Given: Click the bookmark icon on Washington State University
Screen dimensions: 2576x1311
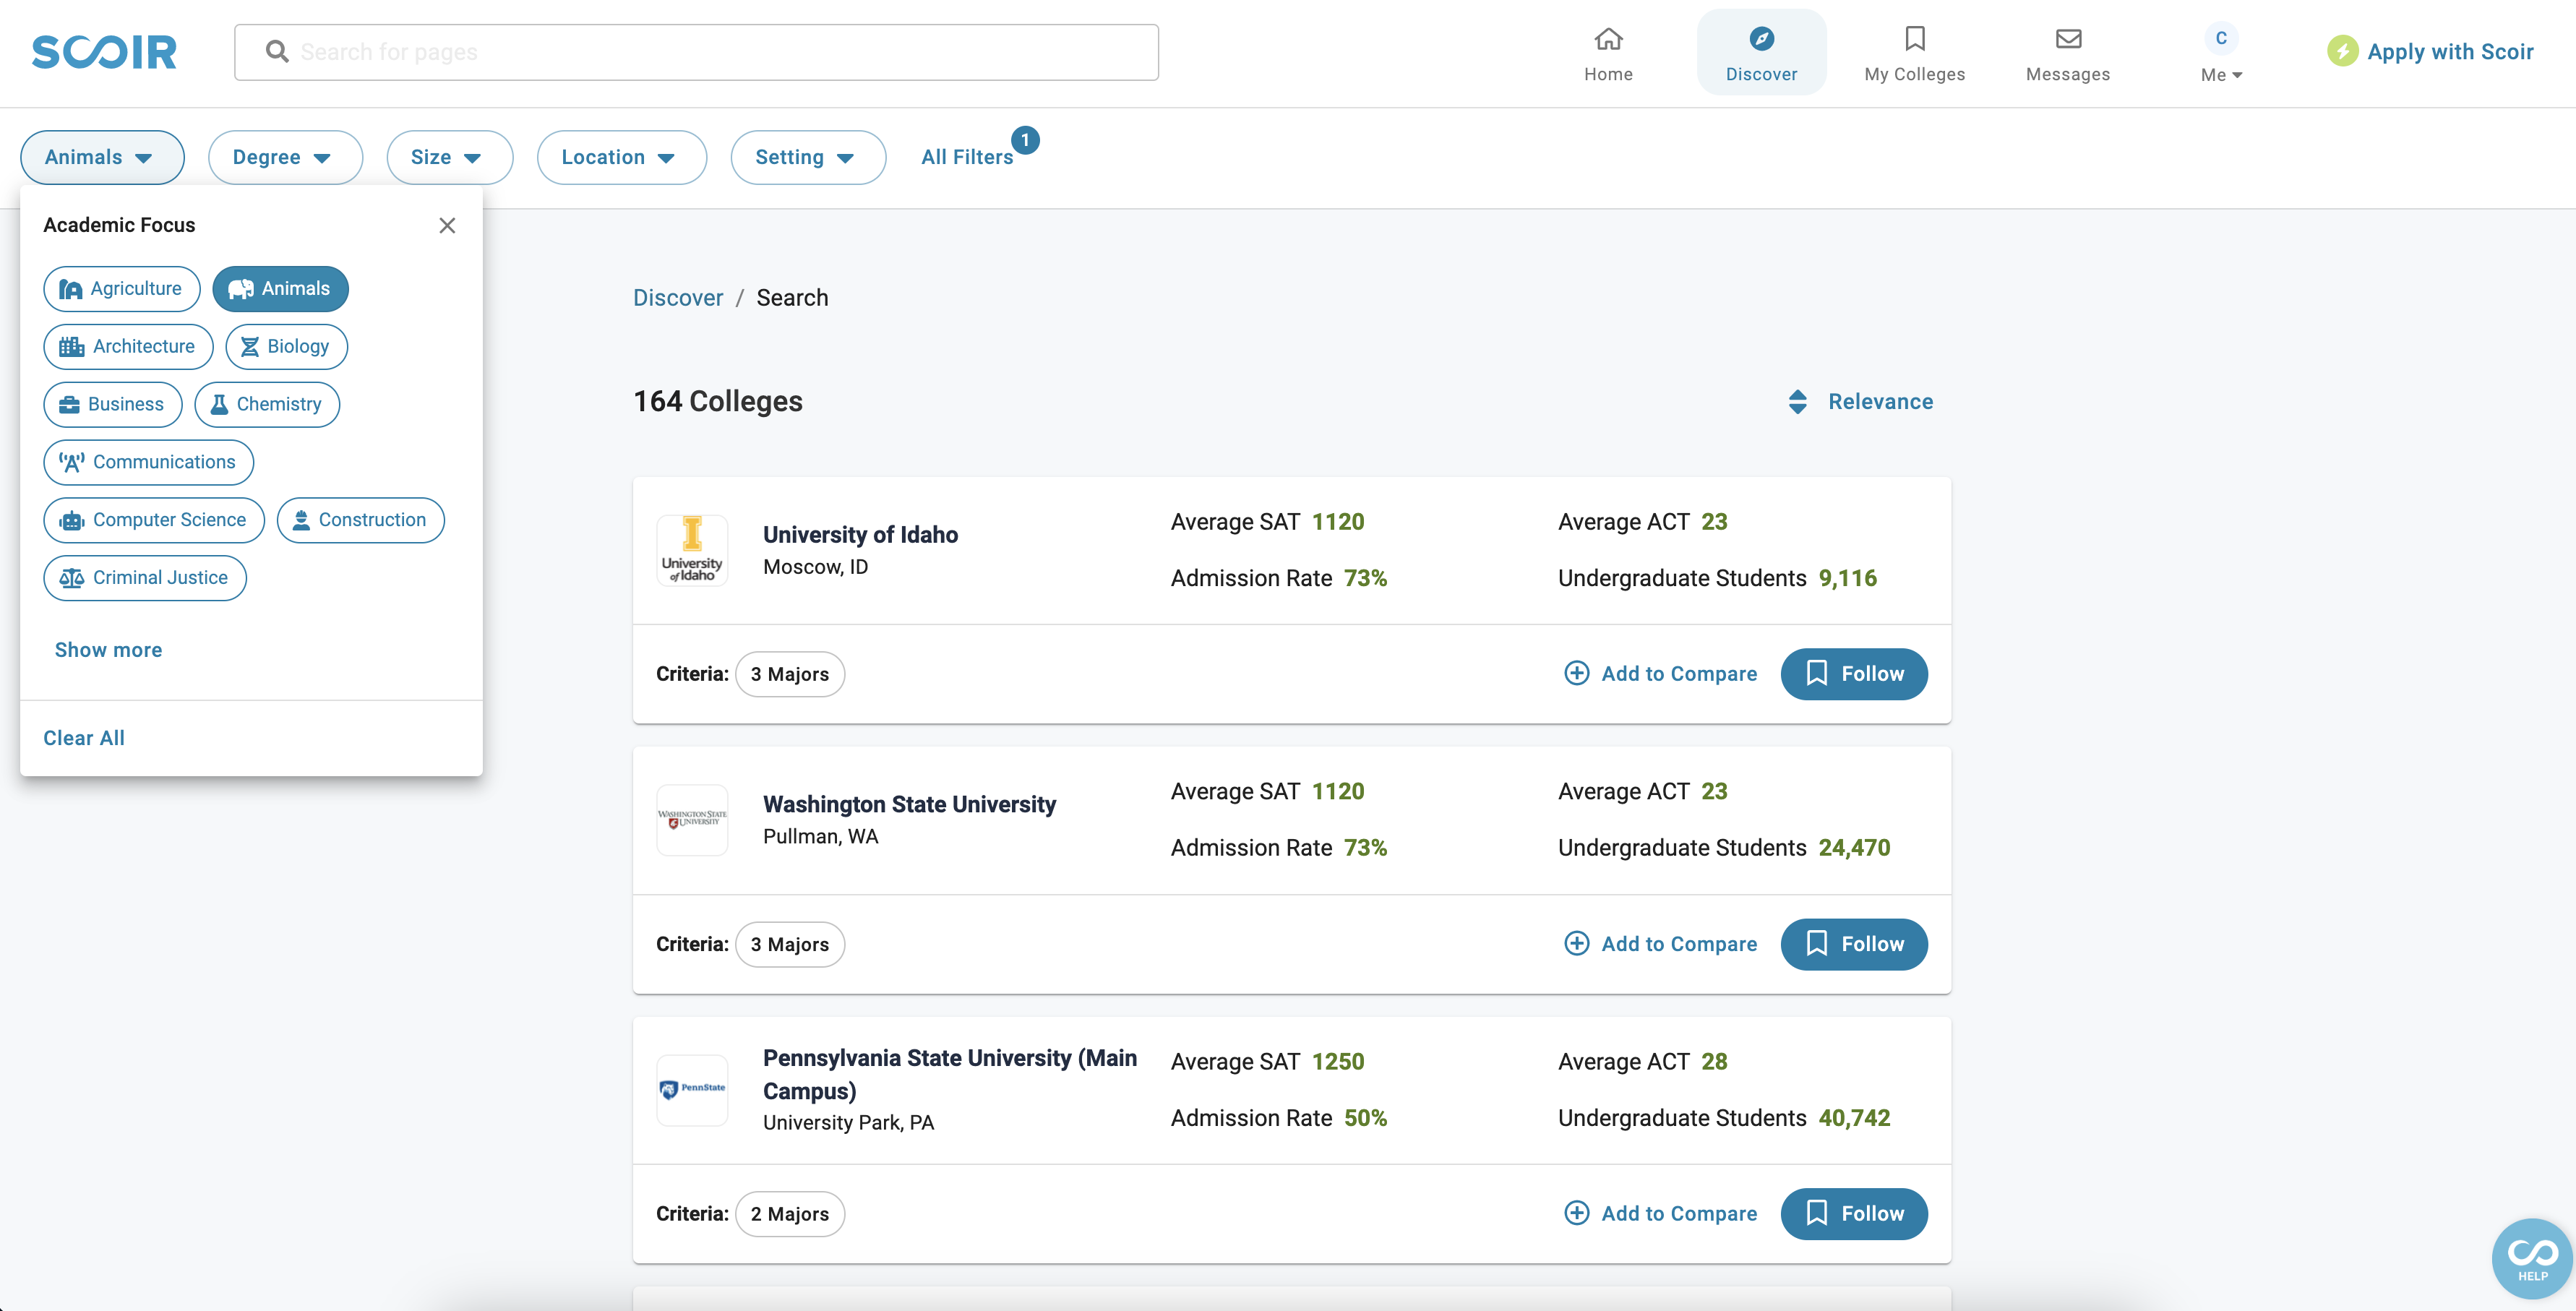Looking at the screenshot, I should (1816, 942).
